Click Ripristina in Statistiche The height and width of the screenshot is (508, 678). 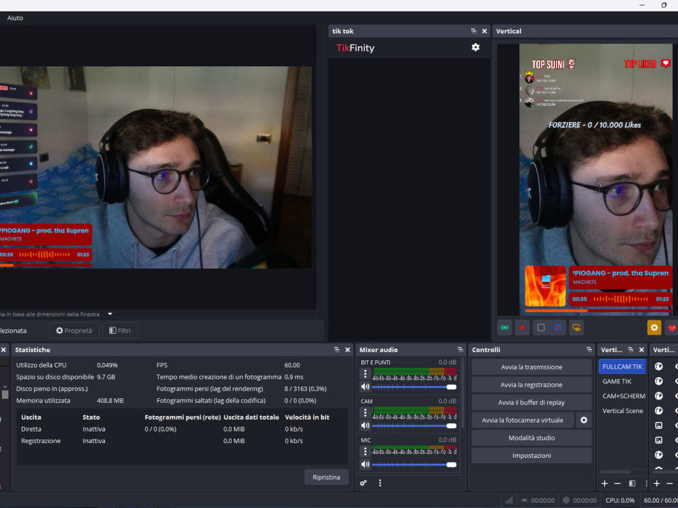(x=326, y=478)
